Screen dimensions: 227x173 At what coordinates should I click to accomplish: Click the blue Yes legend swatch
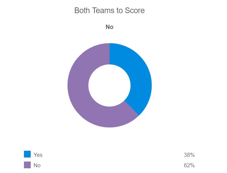(27, 154)
